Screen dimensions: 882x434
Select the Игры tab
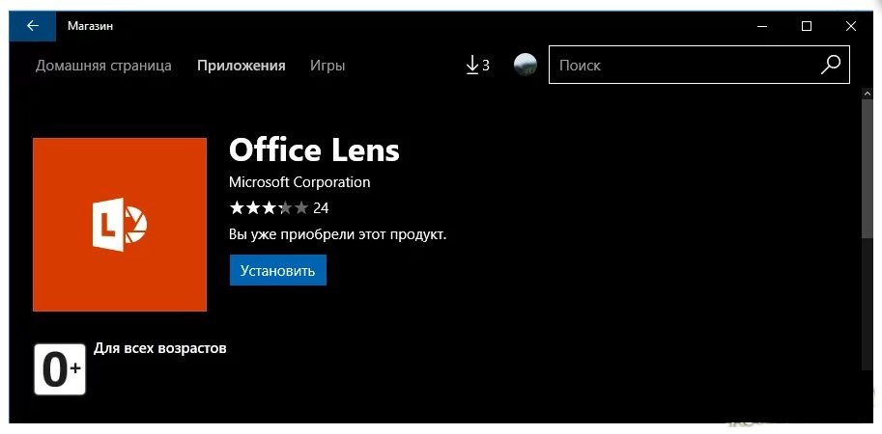point(327,66)
